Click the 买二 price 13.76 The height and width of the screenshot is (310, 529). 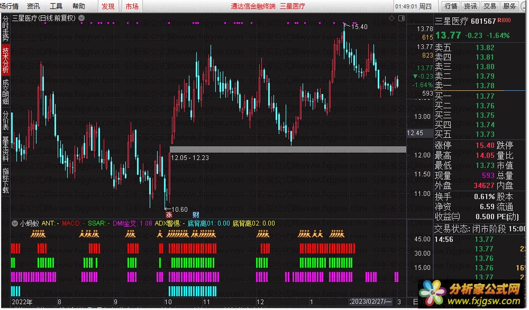tap(485, 106)
